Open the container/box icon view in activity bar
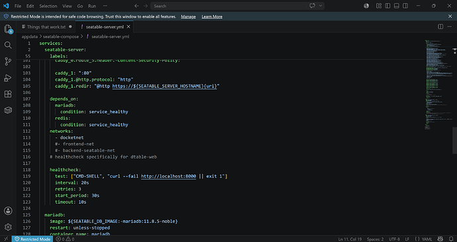 pyautogui.click(x=8, y=110)
